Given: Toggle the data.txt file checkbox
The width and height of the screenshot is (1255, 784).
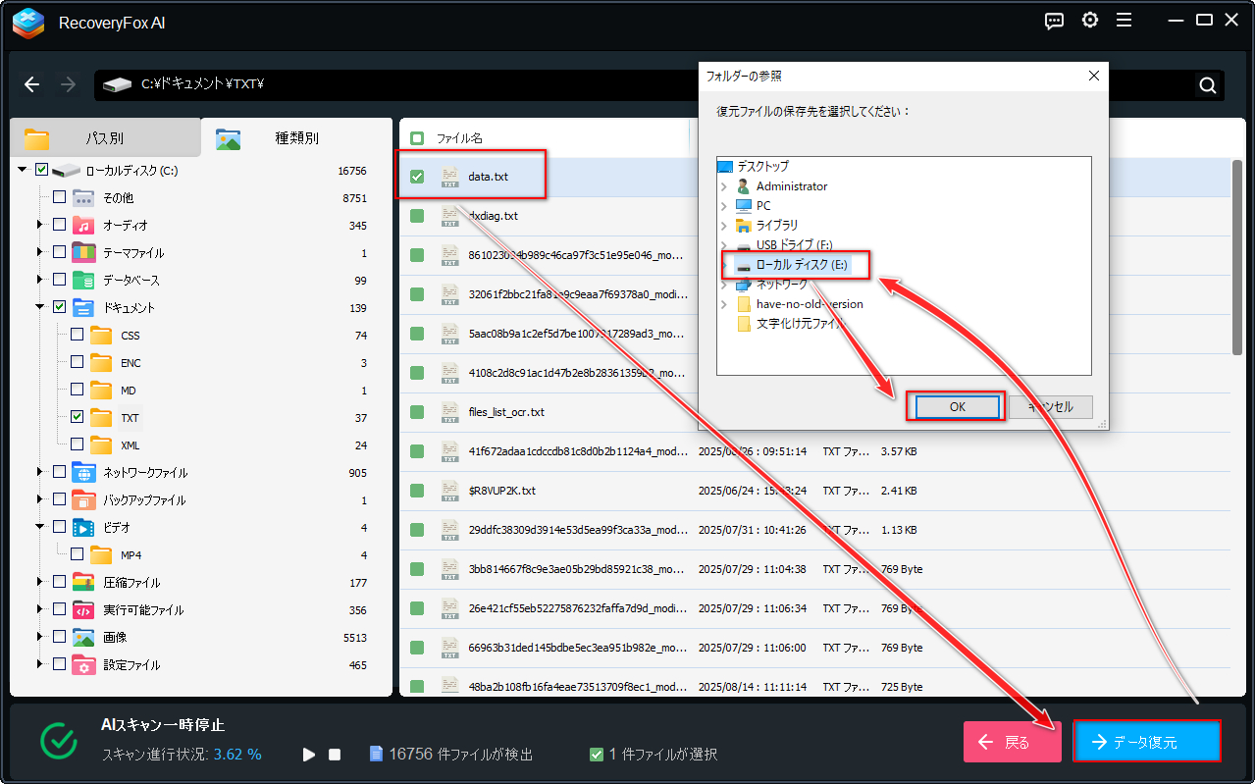Looking at the screenshot, I should (417, 177).
